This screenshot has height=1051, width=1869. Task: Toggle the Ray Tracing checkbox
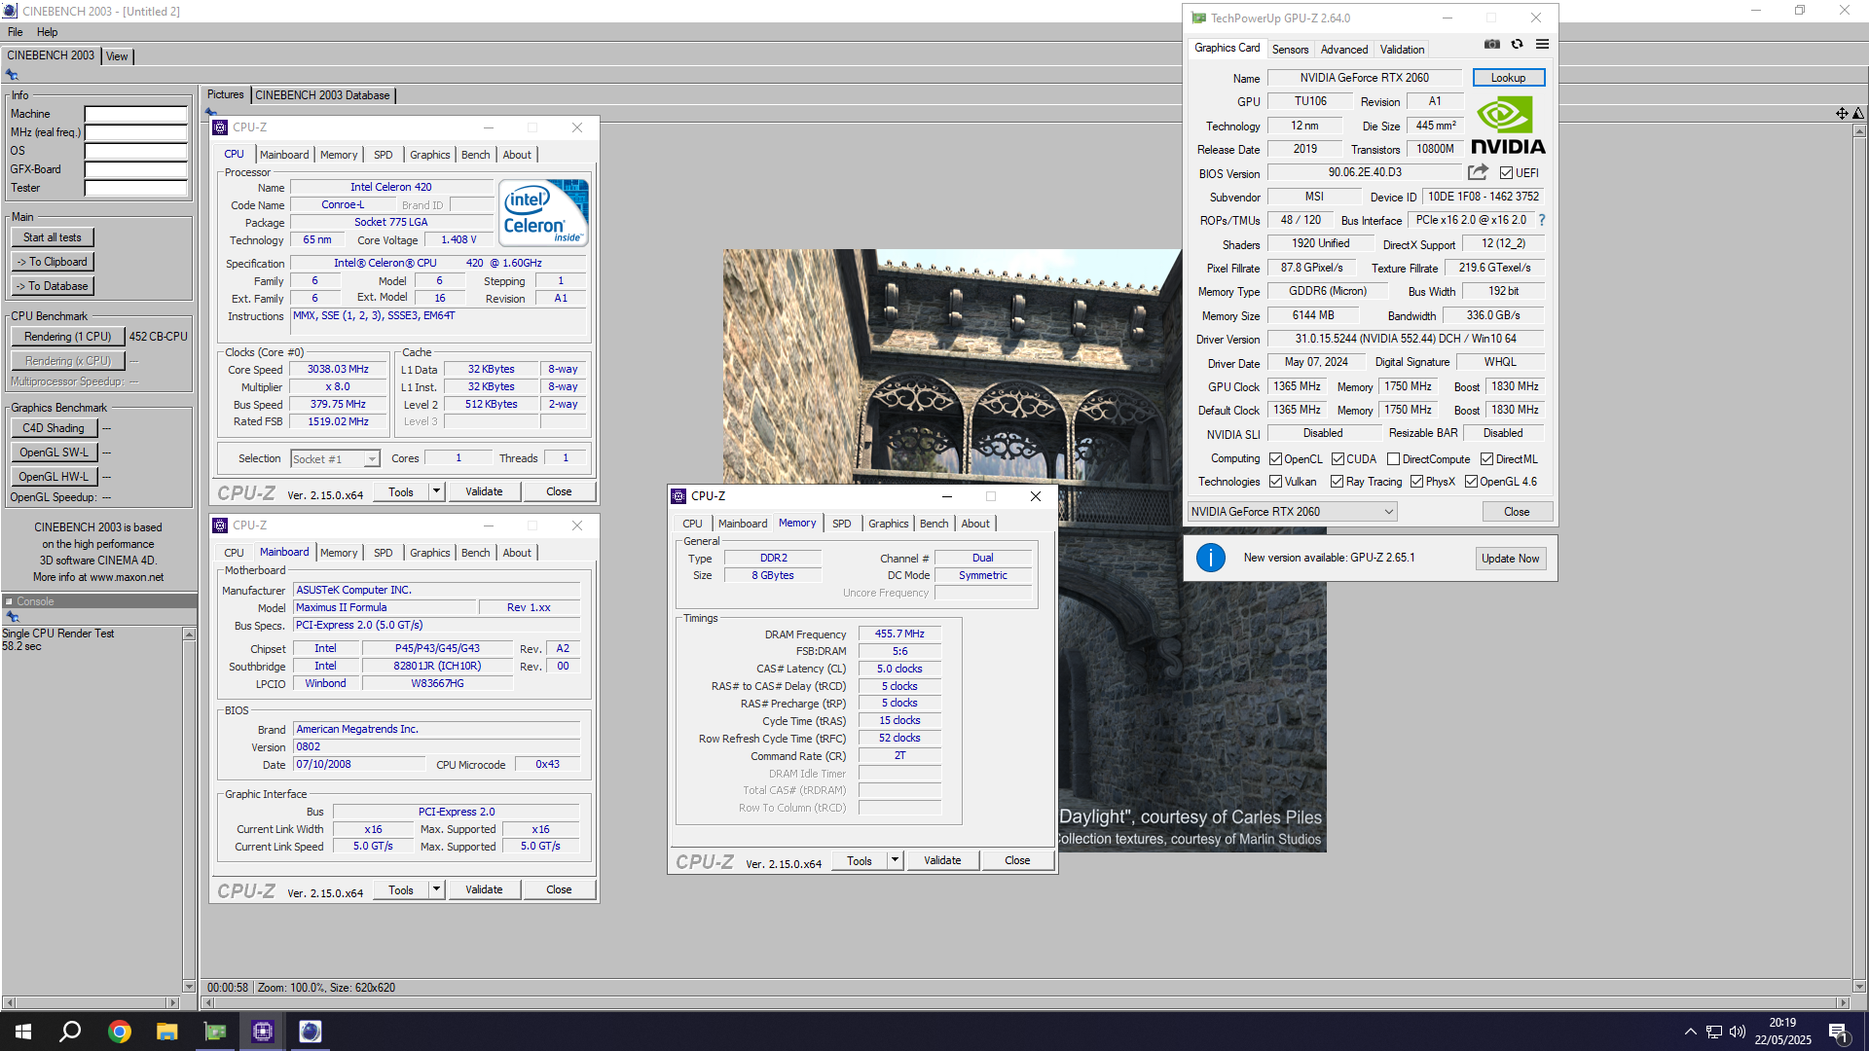coord(1338,482)
